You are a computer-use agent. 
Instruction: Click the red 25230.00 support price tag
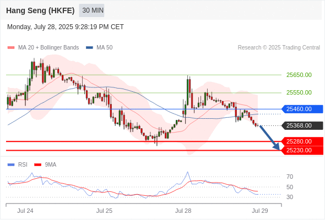302,150
